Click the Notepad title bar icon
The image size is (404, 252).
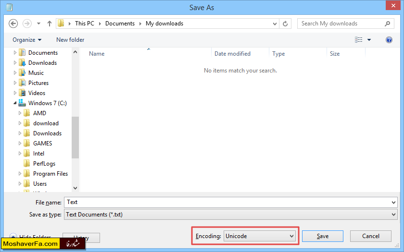9,7
